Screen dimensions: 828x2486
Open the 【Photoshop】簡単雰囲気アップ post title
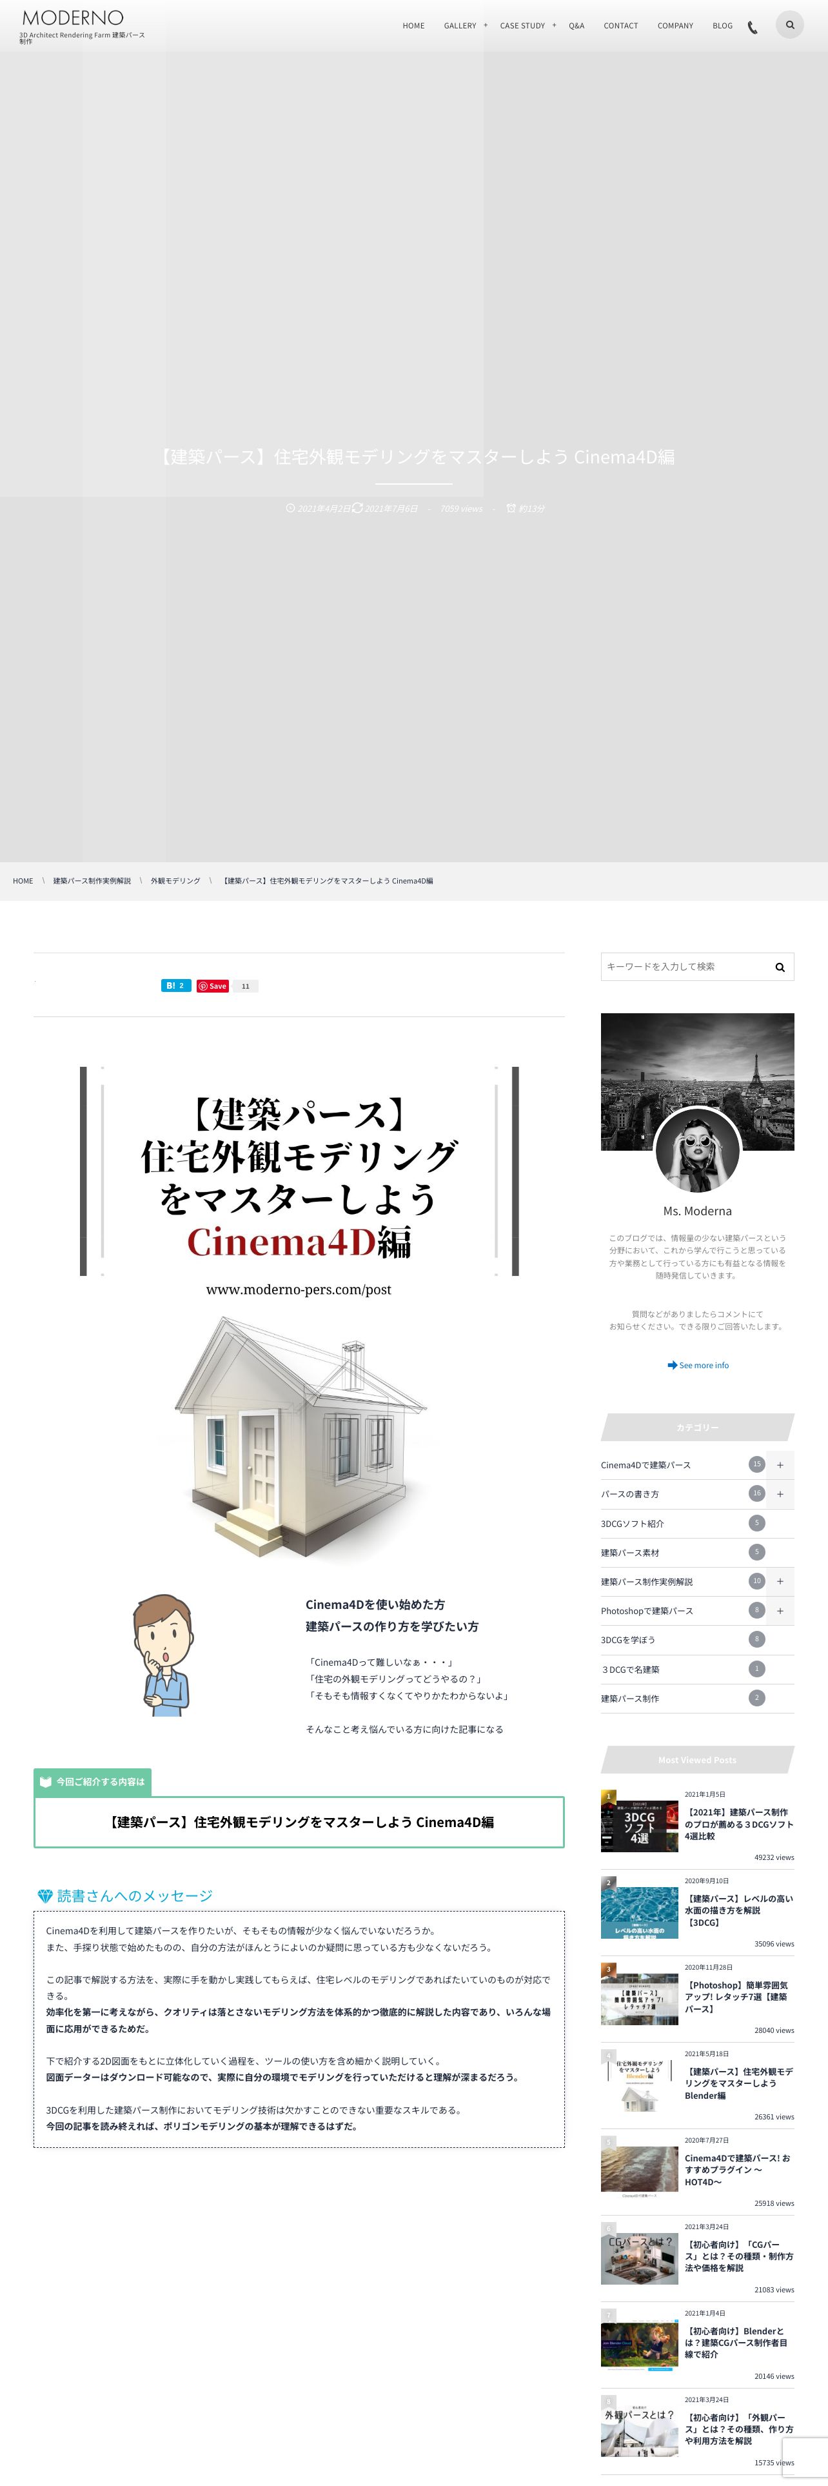736,1997
